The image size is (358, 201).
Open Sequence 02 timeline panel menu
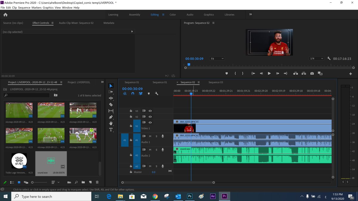click(x=199, y=82)
